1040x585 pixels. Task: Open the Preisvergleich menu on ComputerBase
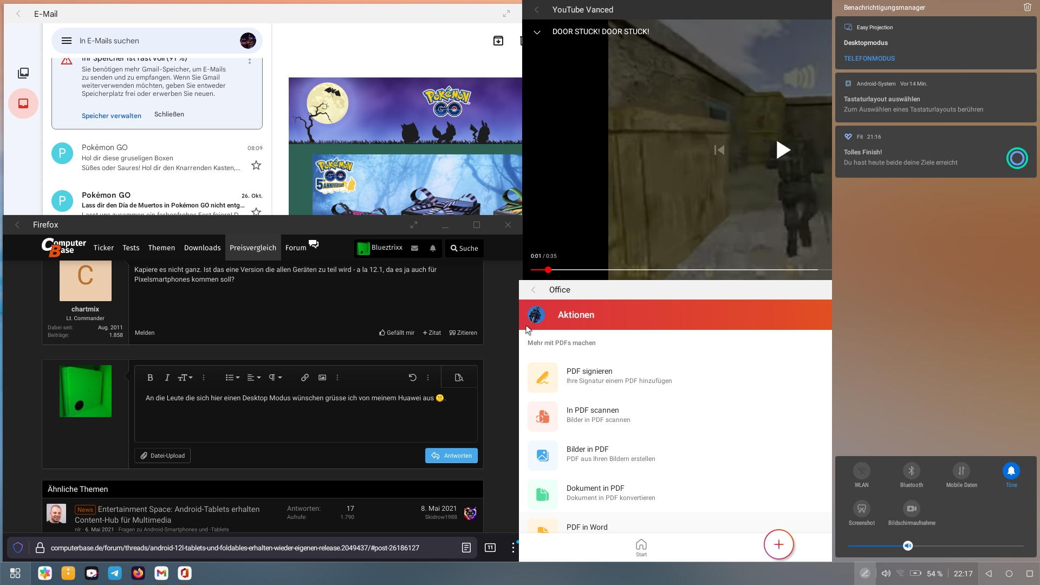(253, 248)
